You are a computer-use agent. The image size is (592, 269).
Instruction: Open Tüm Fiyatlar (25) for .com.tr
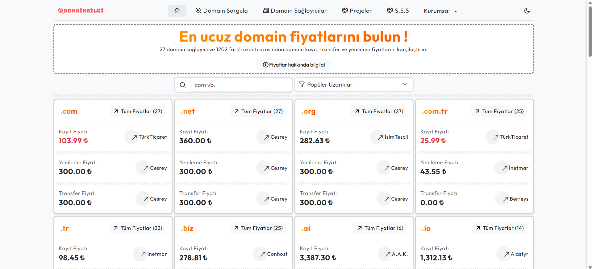tap(499, 111)
